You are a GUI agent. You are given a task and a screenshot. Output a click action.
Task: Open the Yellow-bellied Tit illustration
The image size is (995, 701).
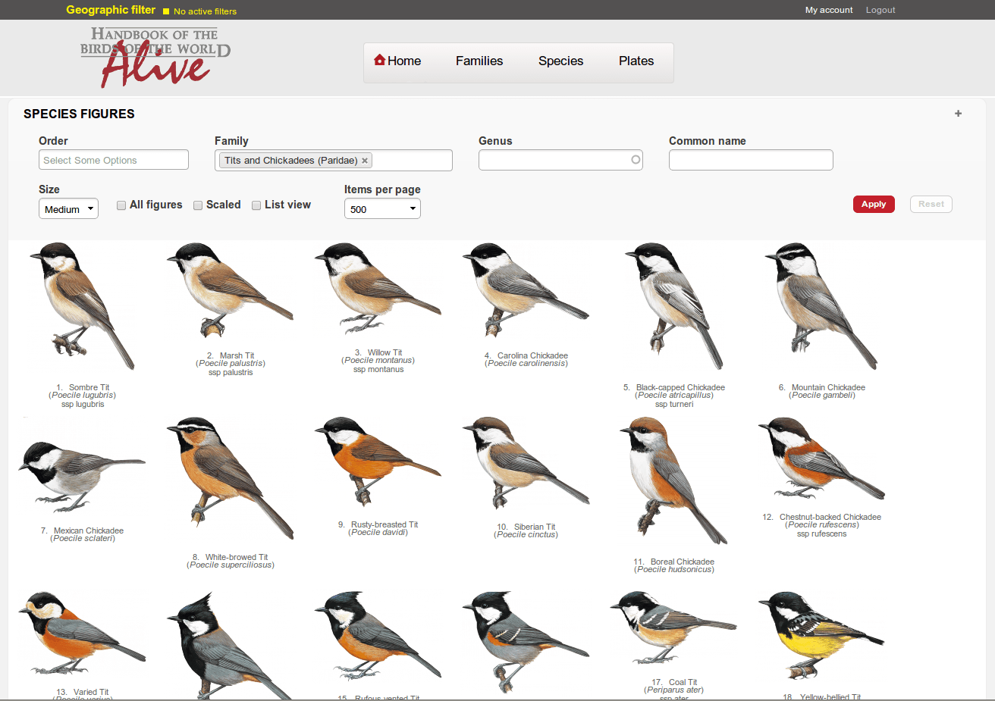(x=821, y=637)
